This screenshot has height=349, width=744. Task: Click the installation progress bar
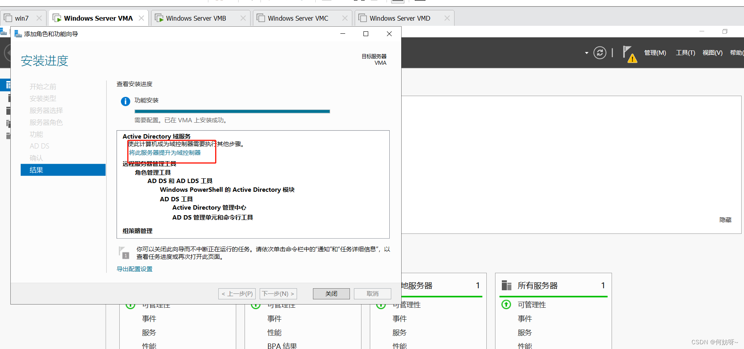[x=232, y=112]
